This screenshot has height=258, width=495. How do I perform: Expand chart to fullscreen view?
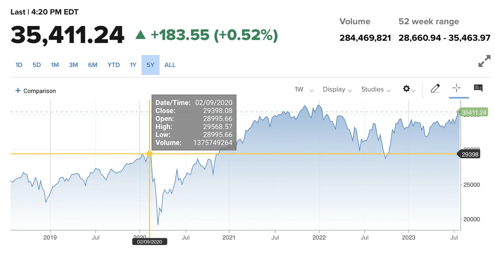point(484,61)
